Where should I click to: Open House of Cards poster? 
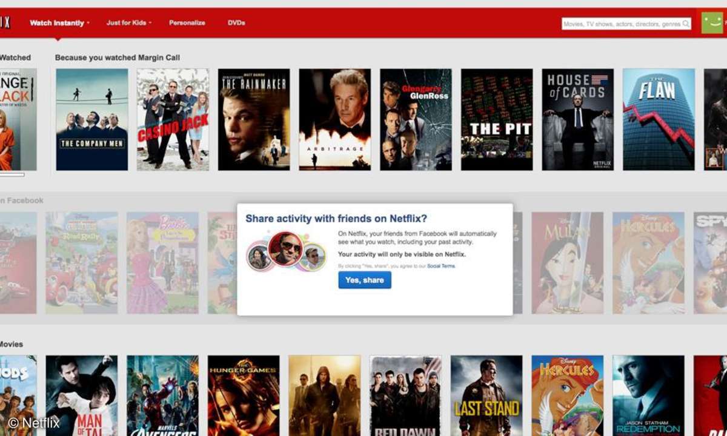[x=578, y=119]
